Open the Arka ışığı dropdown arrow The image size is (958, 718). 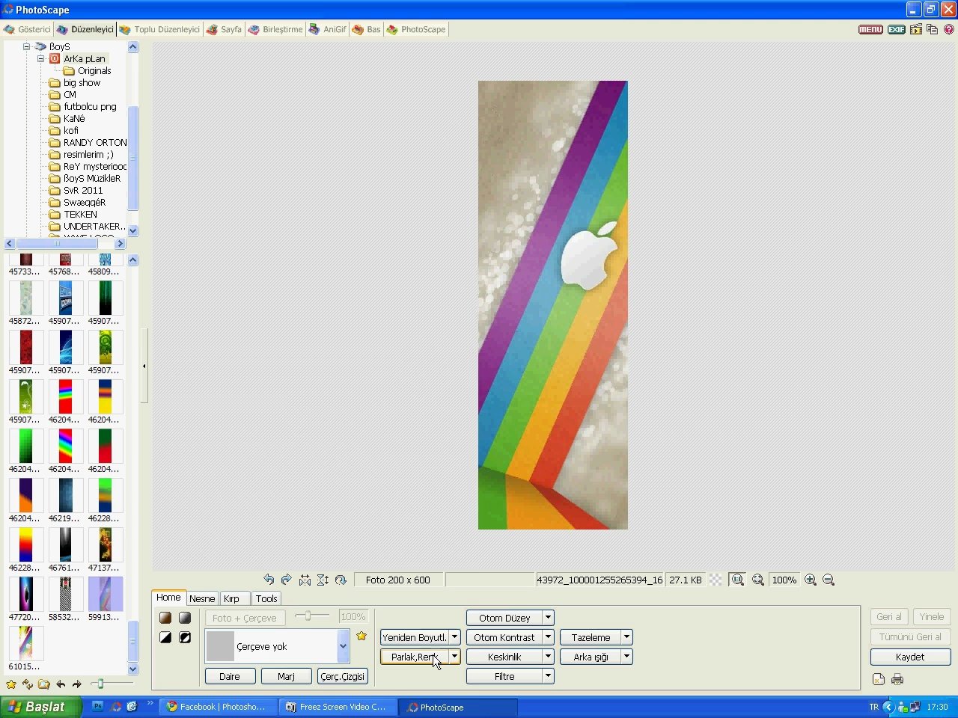pos(626,657)
